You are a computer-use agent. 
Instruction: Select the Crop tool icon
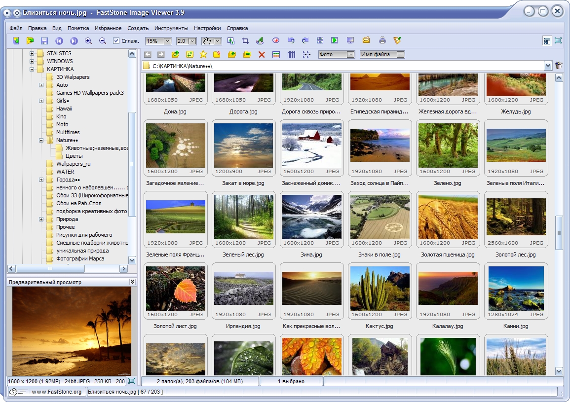point(245,41)
